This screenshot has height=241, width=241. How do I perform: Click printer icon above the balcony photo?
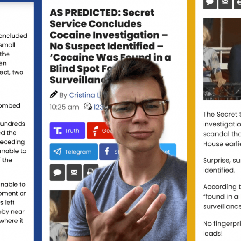click(x=237, y=4)
